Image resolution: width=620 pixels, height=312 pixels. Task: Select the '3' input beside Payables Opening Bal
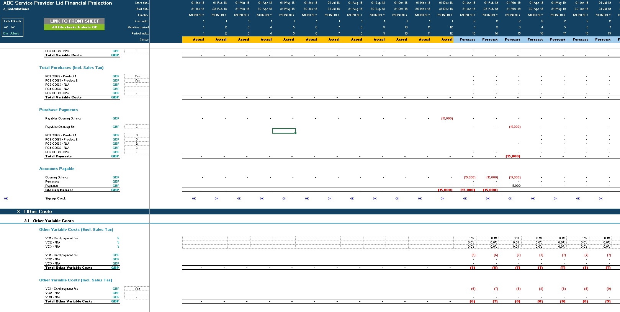137,127
